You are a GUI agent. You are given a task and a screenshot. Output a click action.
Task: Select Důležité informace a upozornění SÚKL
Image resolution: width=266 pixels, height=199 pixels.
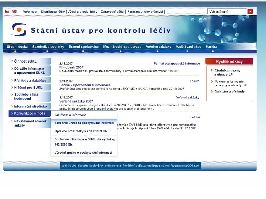click(x=30, y=70)
